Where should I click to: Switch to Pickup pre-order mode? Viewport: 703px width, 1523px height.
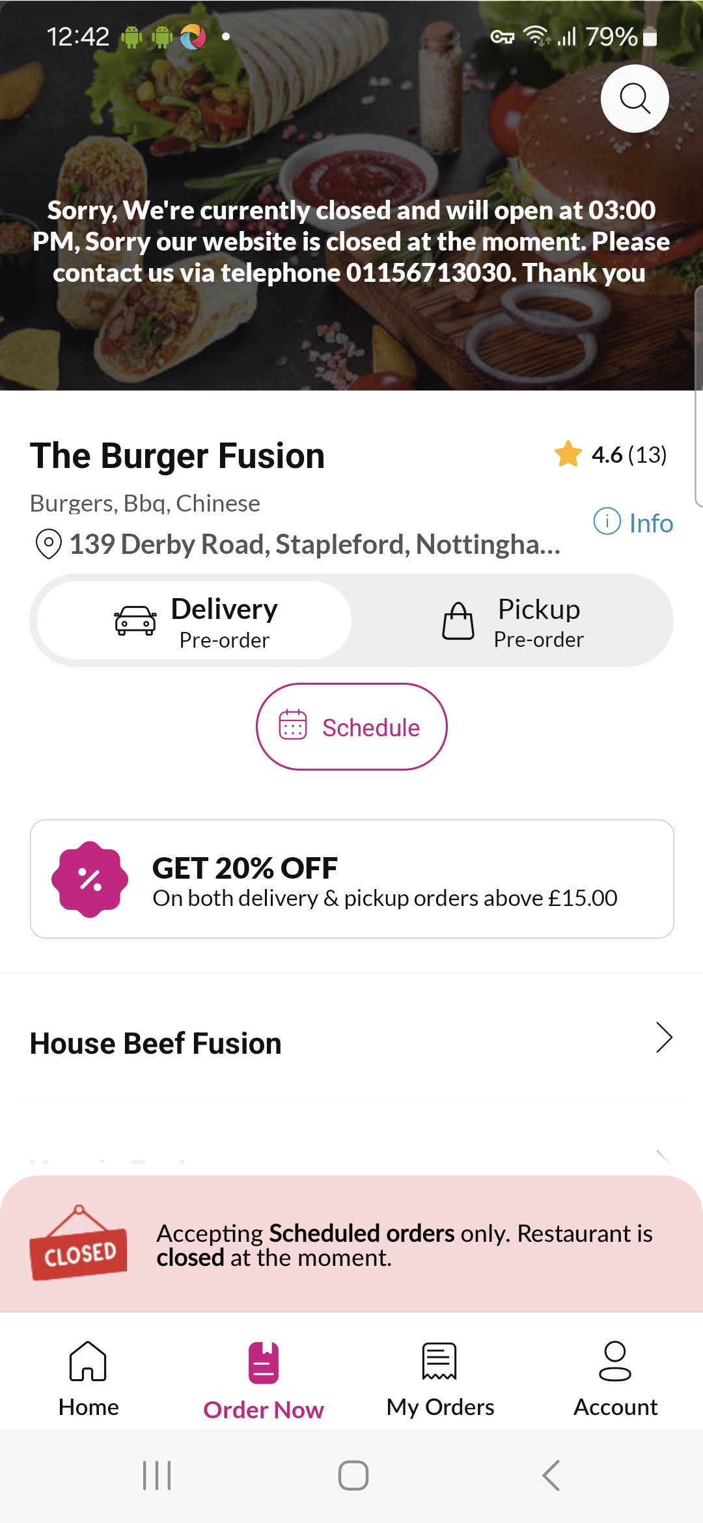(x=512, y=620)
